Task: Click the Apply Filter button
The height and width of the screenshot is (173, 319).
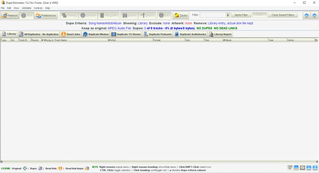Action: 241,15
